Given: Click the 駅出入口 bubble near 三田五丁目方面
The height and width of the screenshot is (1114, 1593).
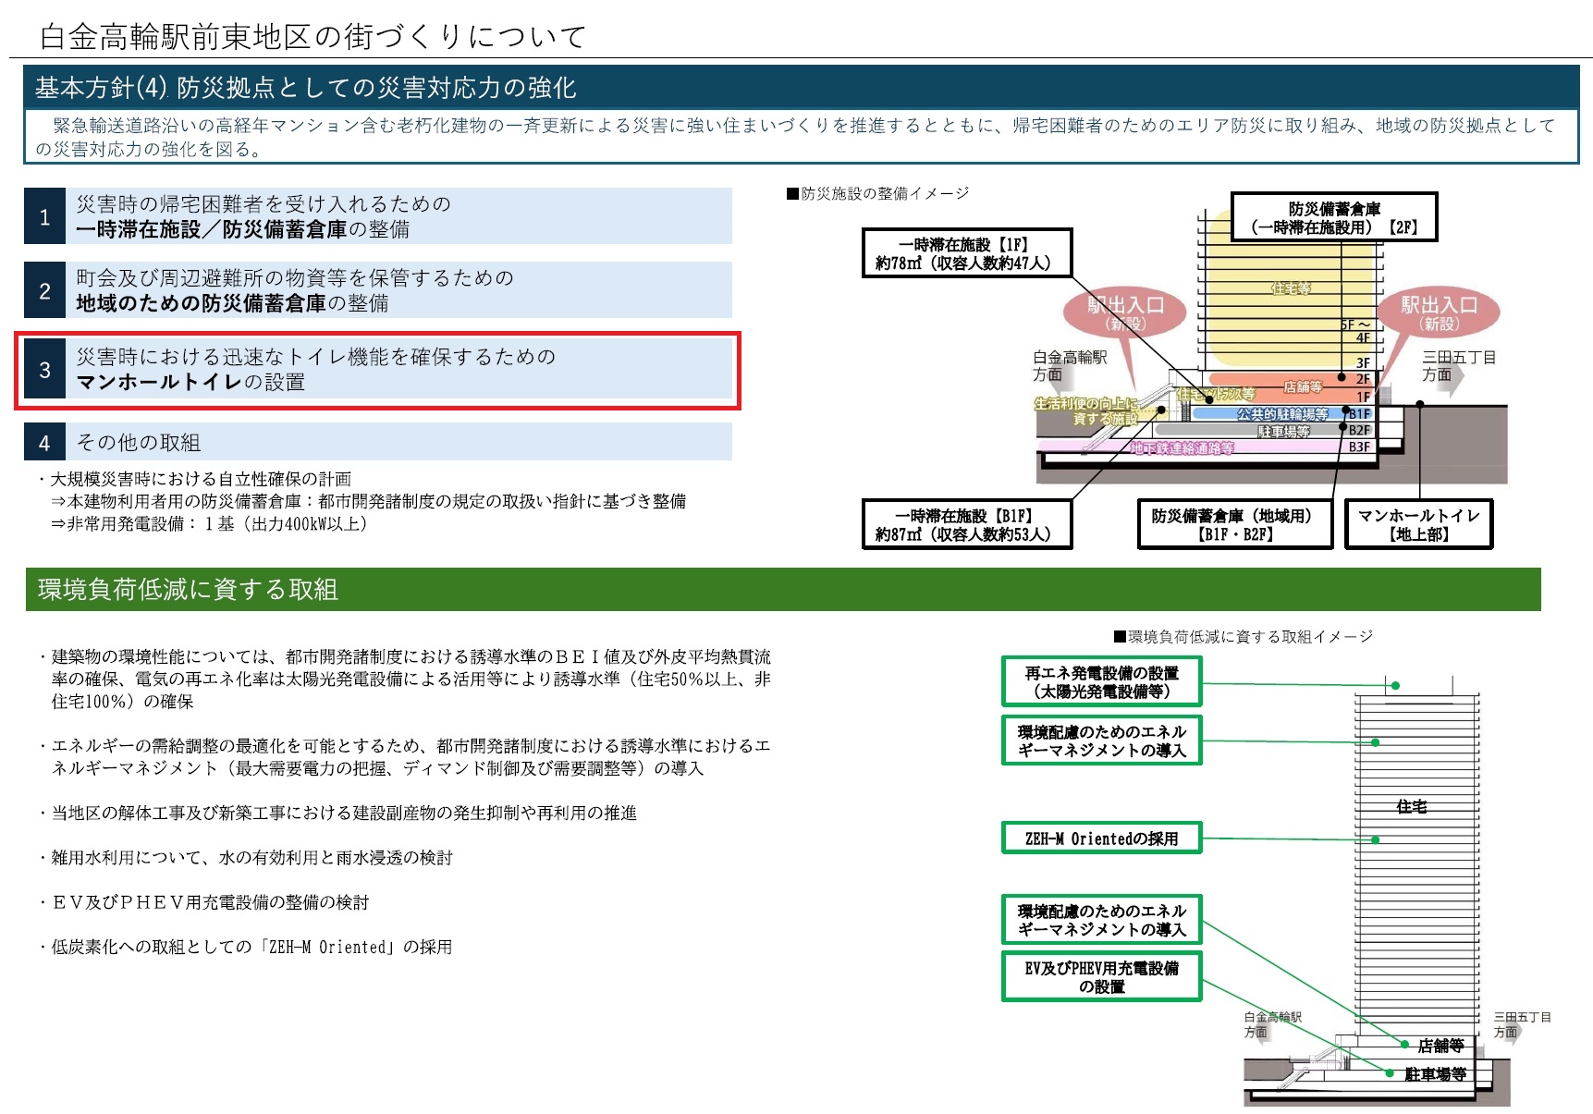Looking at the screenshot, I should coord(1439,312).
